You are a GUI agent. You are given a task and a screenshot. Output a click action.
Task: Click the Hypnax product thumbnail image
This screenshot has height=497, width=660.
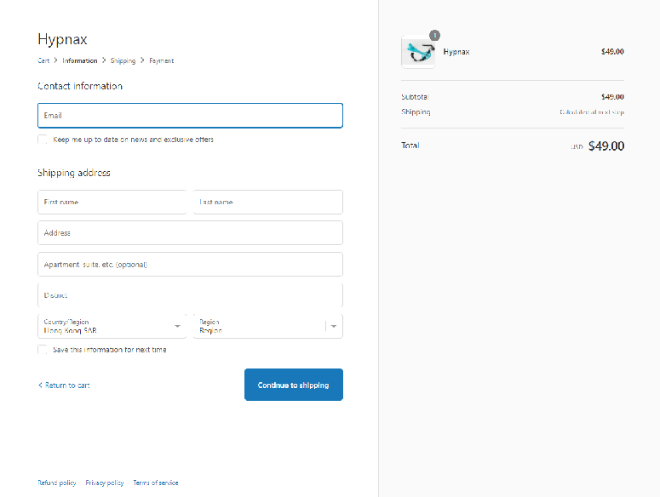418,52
